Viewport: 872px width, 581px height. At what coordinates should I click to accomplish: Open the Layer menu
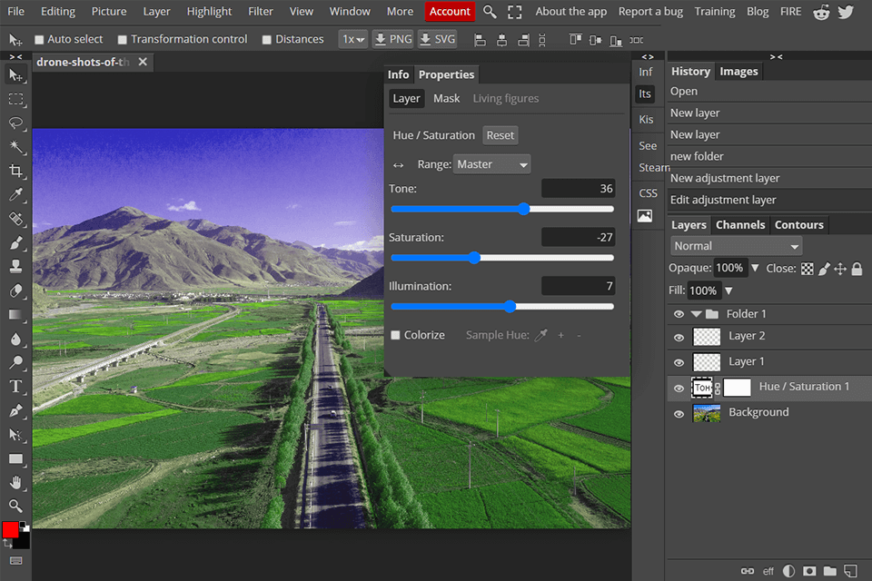tap(156, 12)
